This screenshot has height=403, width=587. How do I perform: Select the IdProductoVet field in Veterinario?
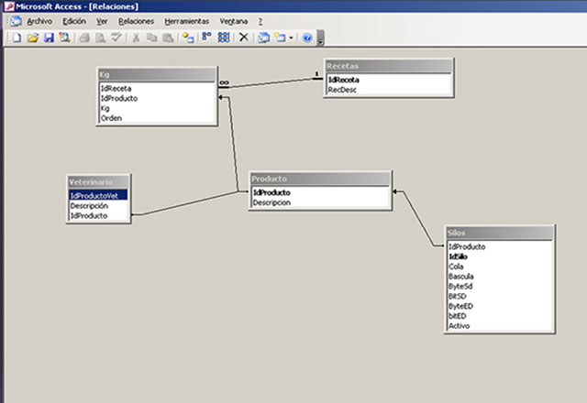click(97, 195)
